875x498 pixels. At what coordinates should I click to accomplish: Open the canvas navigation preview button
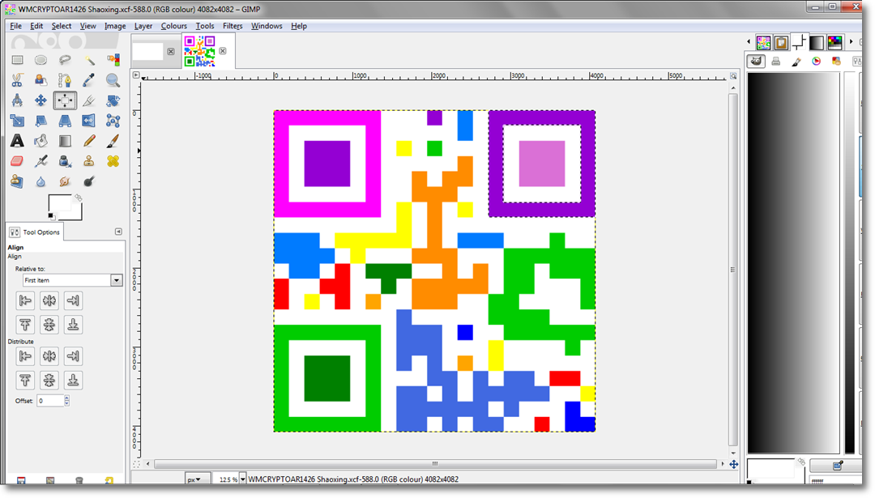734,464
